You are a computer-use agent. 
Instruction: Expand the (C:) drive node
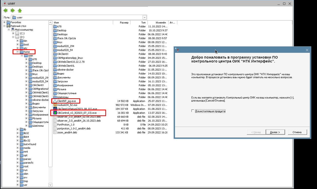point(13,33)
